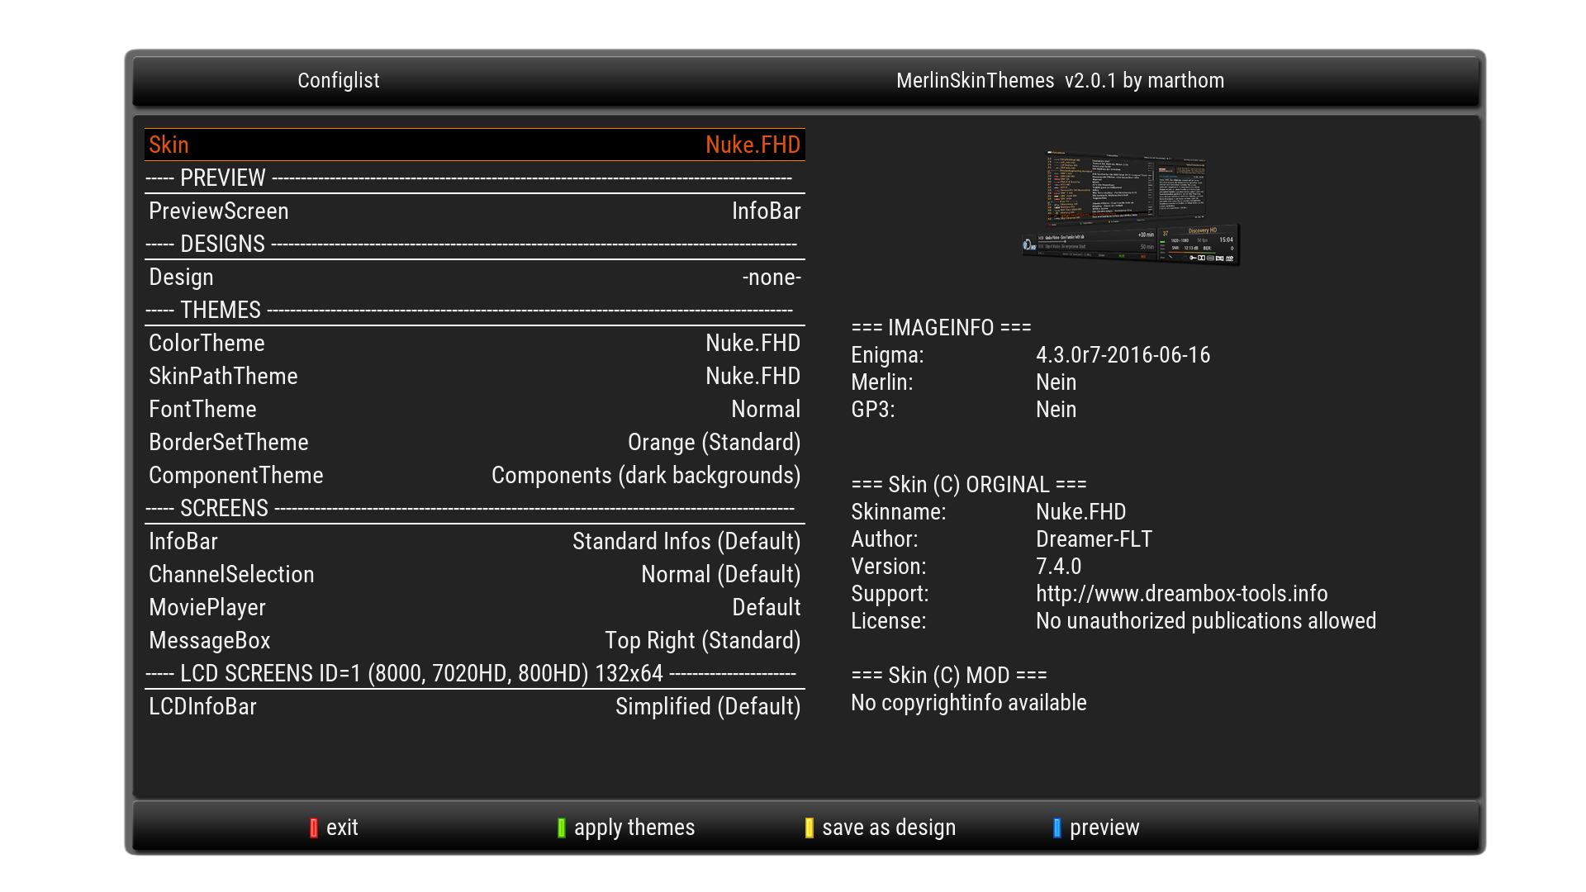Viewport: 1586px width, 892px height.
Task: Click the yellow save as design indicator
Action: [810, 828]
